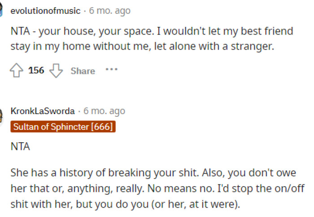314x217 pixels.
Task: Click the line starting 'NTA - your house'
Action: coord(152,31)
